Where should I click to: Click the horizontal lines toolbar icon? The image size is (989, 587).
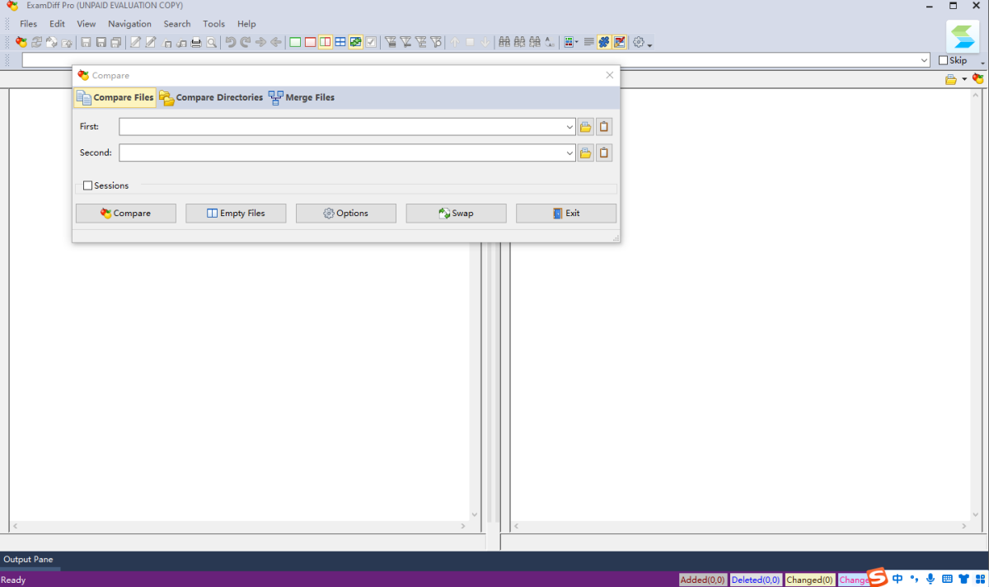coord(589,42)
